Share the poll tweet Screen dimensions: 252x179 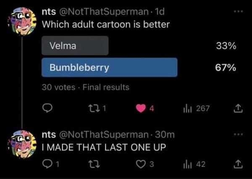click(x=238, y=109)
